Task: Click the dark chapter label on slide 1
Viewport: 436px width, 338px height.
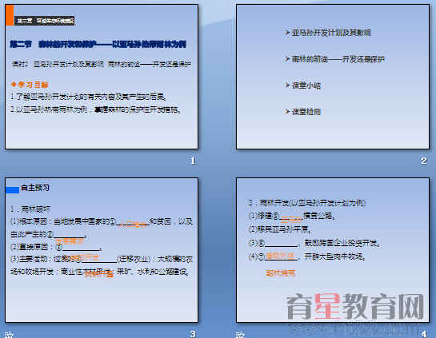Action: (45, 21)
